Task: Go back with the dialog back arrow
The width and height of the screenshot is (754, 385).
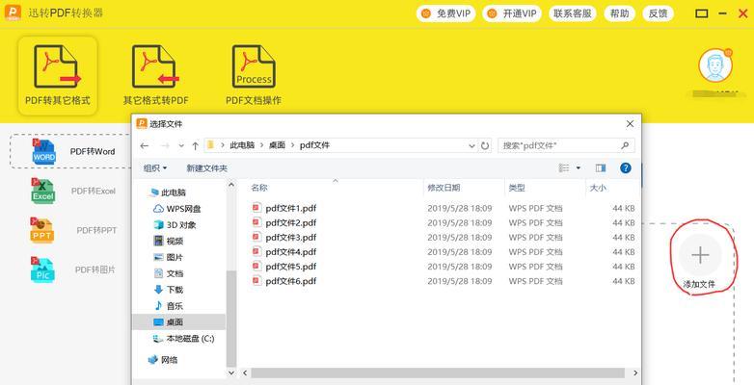Action: [145, 145]
